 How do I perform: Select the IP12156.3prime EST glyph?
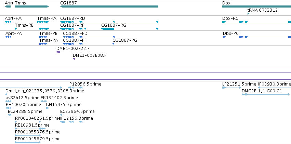(71, 122)
